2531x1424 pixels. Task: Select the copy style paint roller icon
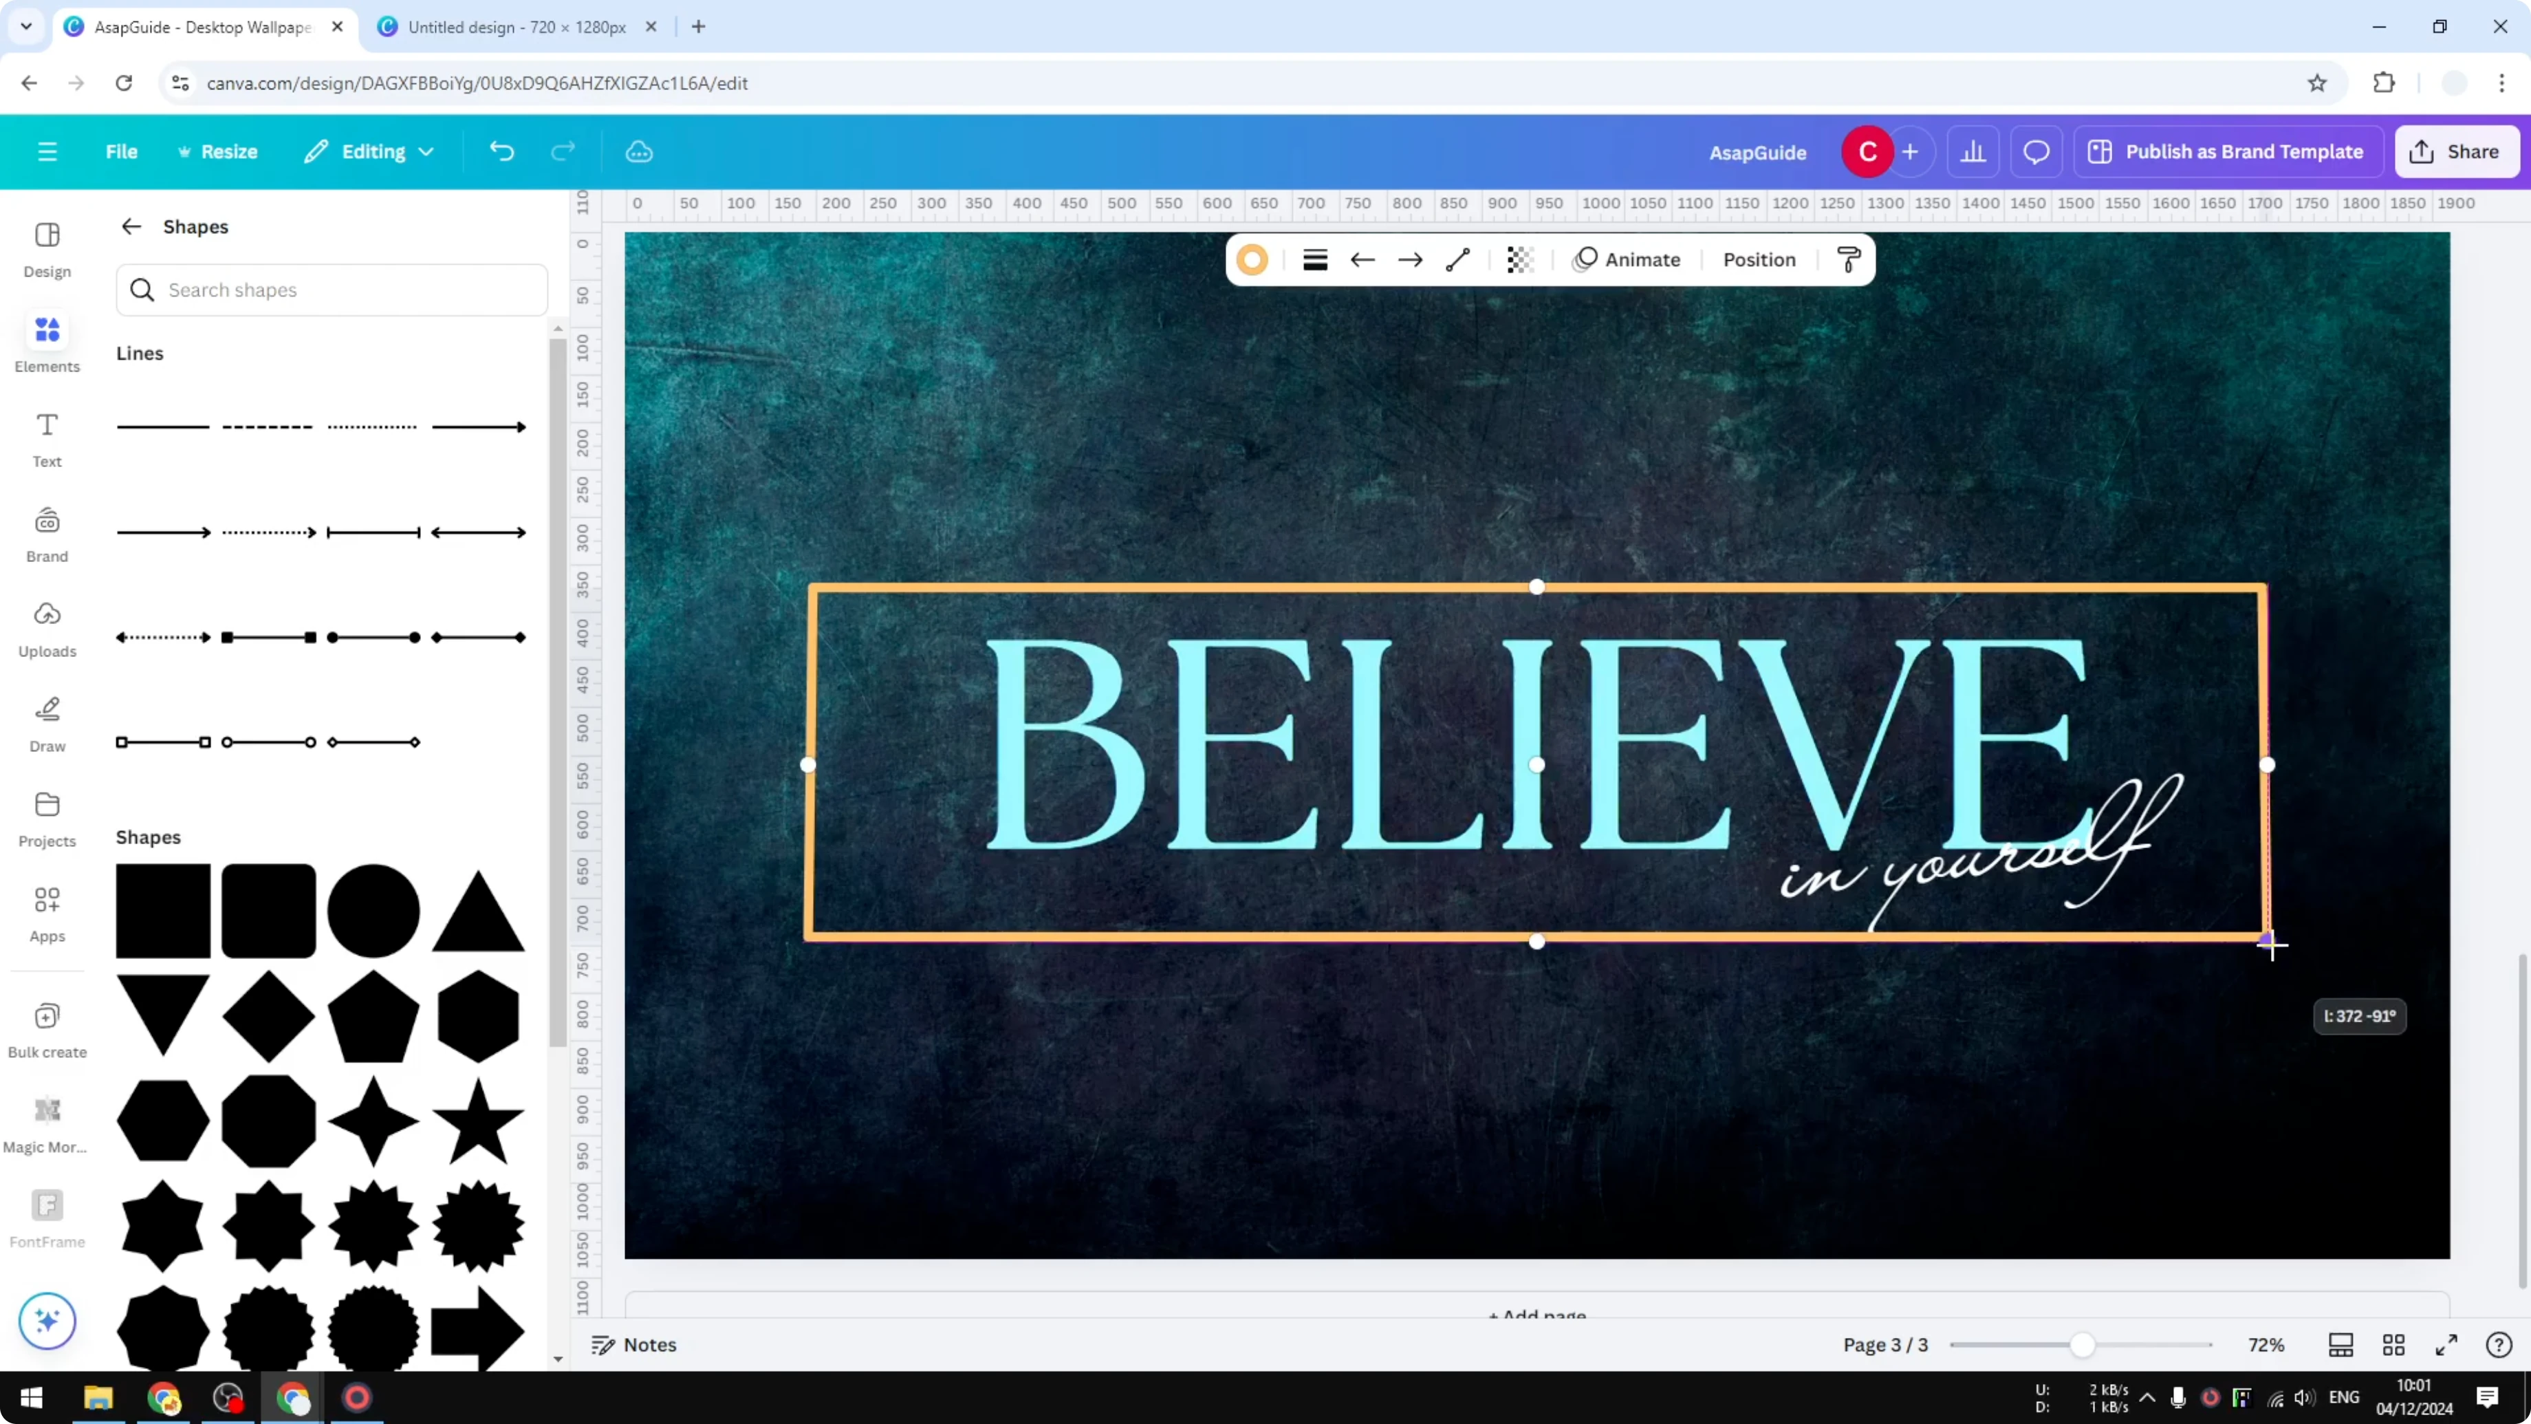pos(1848,259)
